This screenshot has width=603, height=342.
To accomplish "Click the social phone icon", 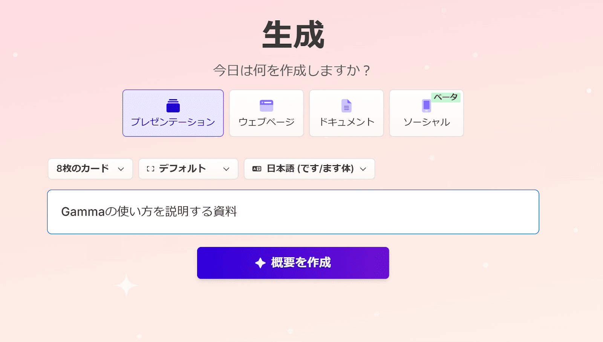I will [426, 106].
